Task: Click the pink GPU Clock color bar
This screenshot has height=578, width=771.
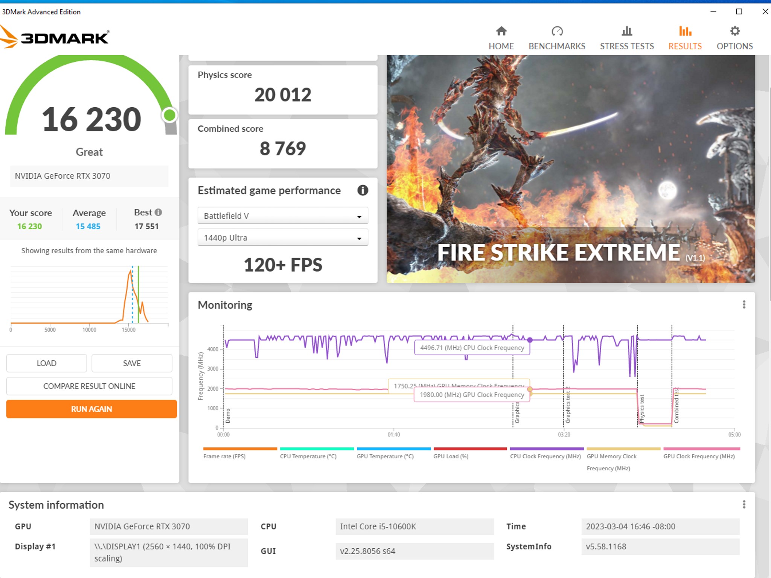Action: 702,449
